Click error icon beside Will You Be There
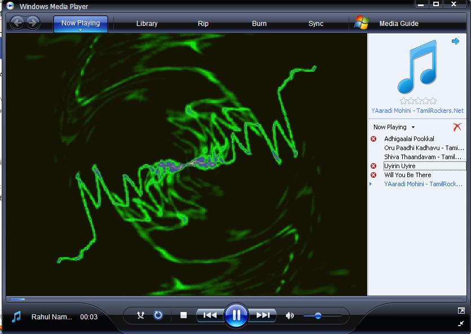The height and width of the screenshot is (334, 471). [373, 175]
